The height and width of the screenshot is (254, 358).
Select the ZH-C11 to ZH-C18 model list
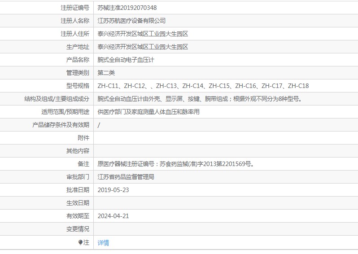(x=203, y=86)
